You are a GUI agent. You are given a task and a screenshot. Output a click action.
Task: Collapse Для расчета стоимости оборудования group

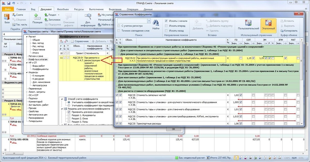click(x=117, y=91)
